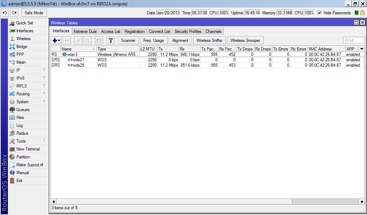Open the Add button dropdown arrow
Screen dimensions: 367x215
pos(59,40)
